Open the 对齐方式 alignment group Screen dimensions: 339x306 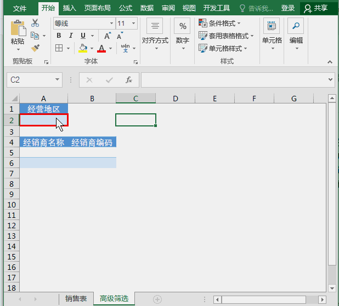click(155, 34)
